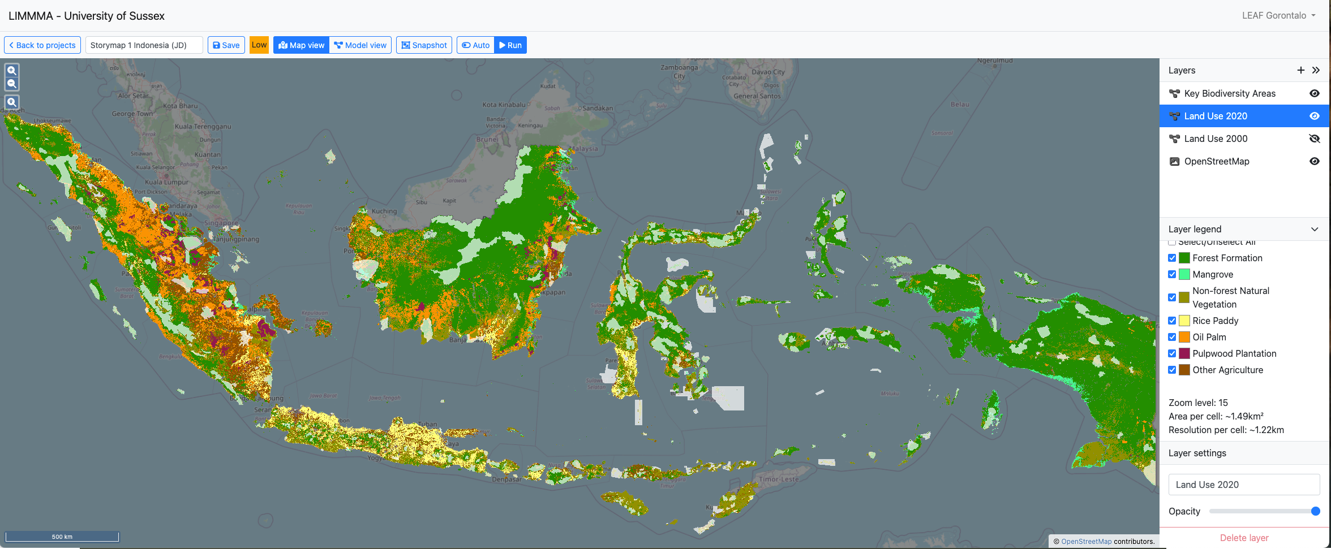
Task: Hide the Key Biodiversity Areas layer
Action: (1315, 93)
